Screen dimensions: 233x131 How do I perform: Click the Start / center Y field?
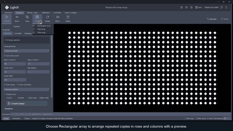38,64
